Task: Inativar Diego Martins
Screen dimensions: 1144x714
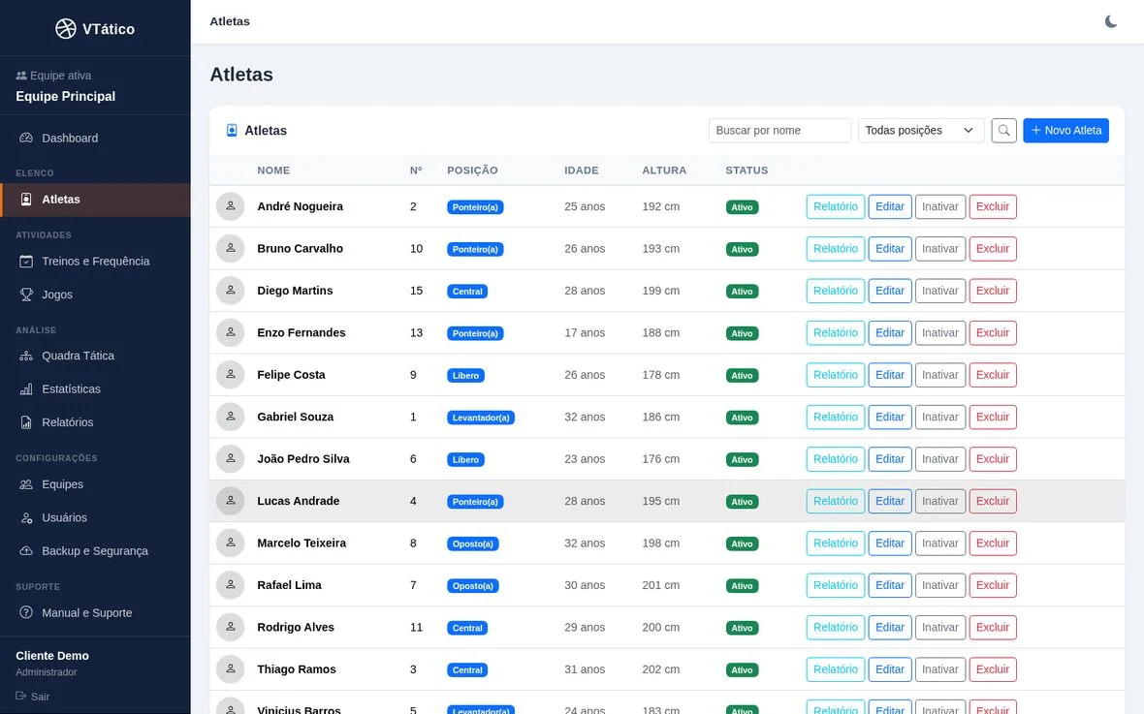Action: (x=939, y=291)
